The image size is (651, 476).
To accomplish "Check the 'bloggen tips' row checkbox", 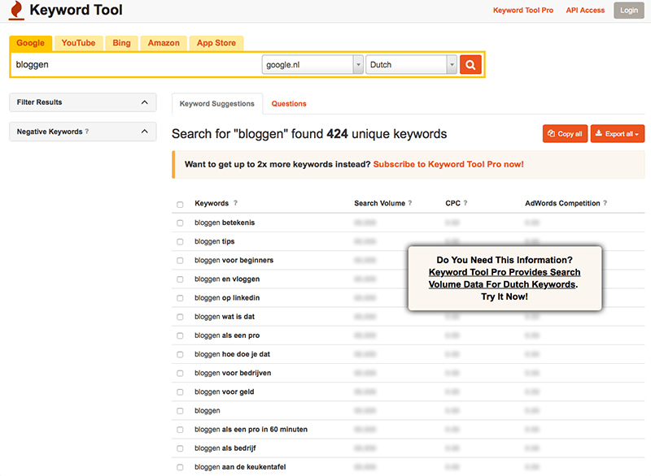I will 180,241.
